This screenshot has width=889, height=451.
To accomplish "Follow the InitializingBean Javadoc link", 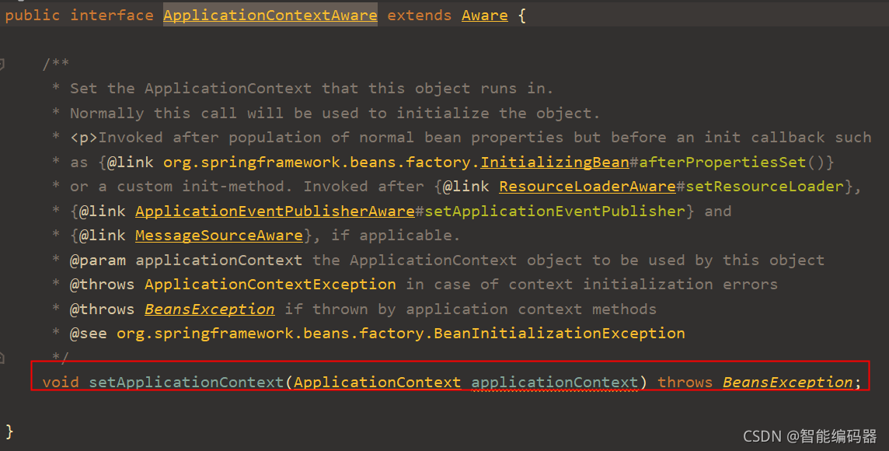I will point(555,163).
